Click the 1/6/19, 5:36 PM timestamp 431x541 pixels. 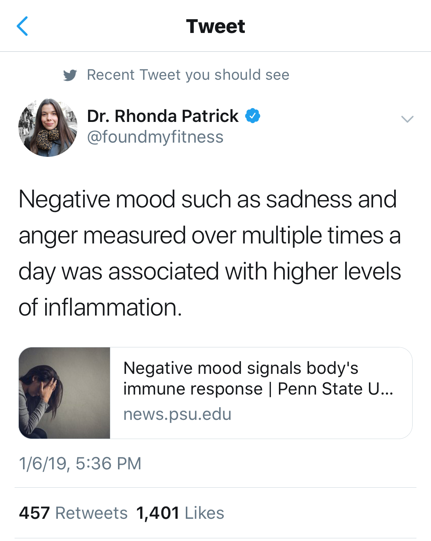coord(80,463)
